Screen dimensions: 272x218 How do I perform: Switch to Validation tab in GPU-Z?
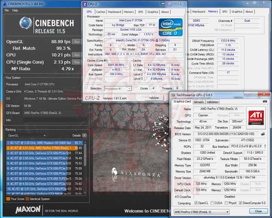click(x=212, y=102)
